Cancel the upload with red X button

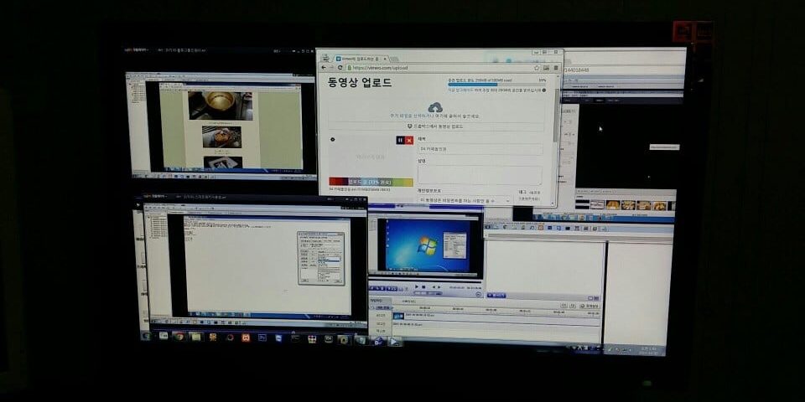(409, 140)
